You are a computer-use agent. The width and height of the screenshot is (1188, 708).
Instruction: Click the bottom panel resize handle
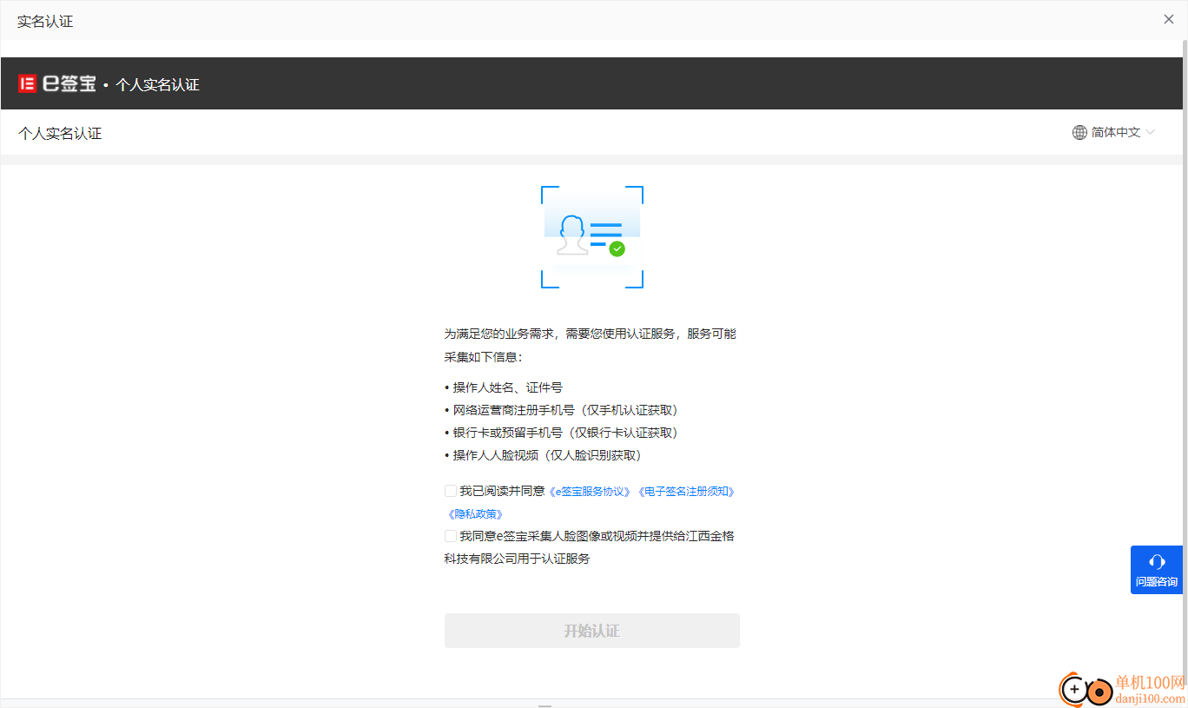coord(544,705)
